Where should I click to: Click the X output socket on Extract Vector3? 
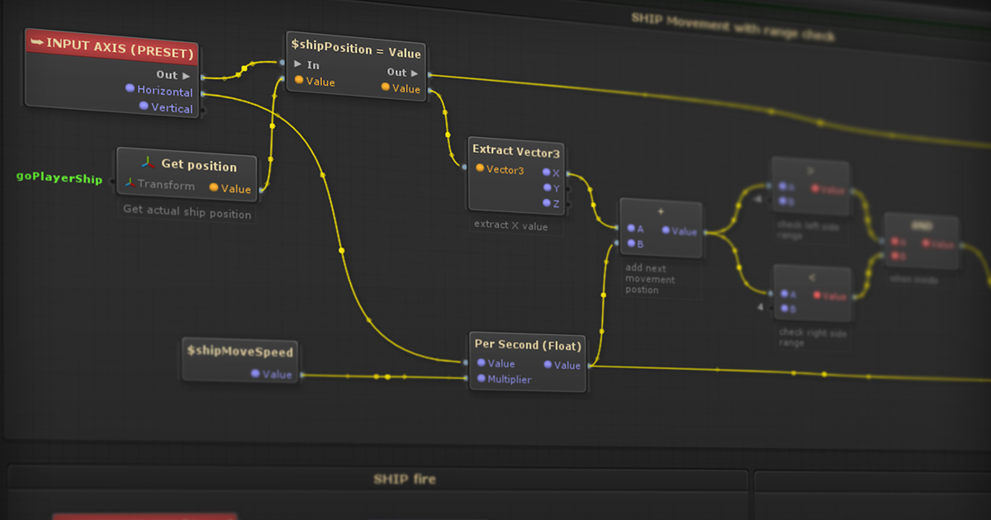548,171
